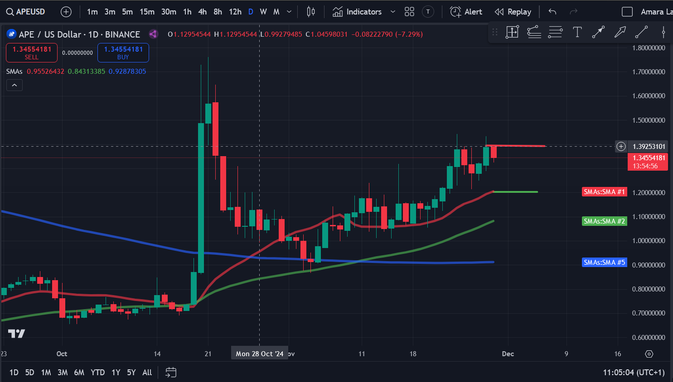
Task: Open the Indicators dialog
Action: 357,12
